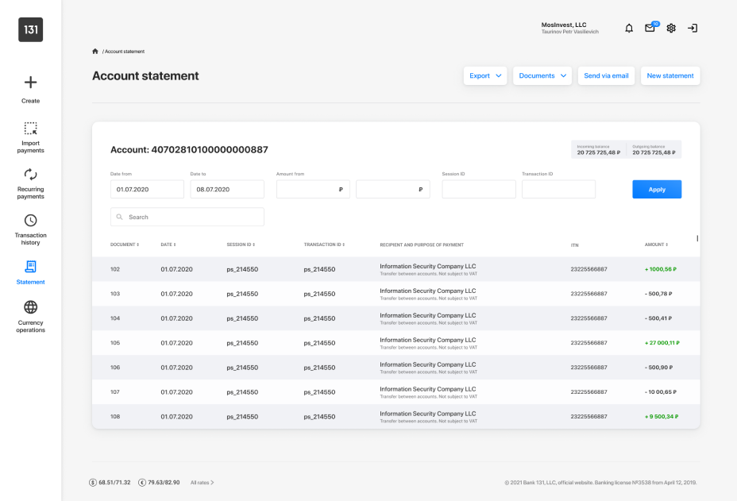The image size is (737, 501).
Task: Click the 131 bank logo
Action: (x=30, y=29)
